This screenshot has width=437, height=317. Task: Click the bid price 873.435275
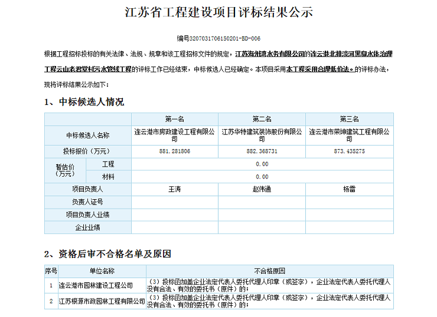(350, 151)
